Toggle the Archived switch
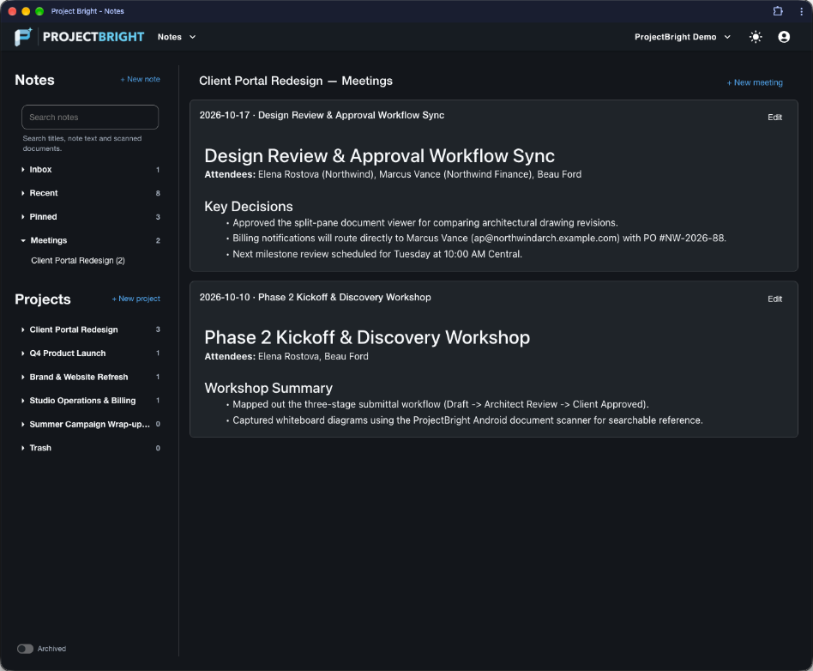 pos(25,649)
